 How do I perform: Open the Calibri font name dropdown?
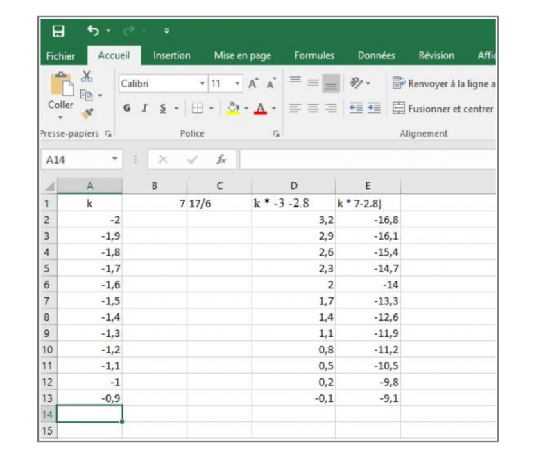(x=203, y=84)
